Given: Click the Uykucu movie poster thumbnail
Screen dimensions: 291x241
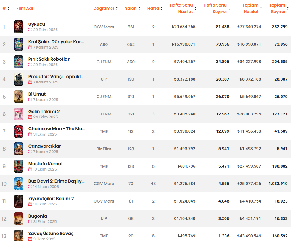Looking at the screenshot, I should [18, 27].
